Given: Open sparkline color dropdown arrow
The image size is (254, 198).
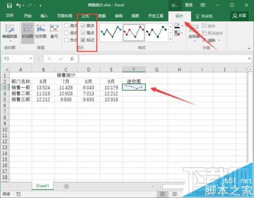Looking at the screenshot, I should 182,26.
